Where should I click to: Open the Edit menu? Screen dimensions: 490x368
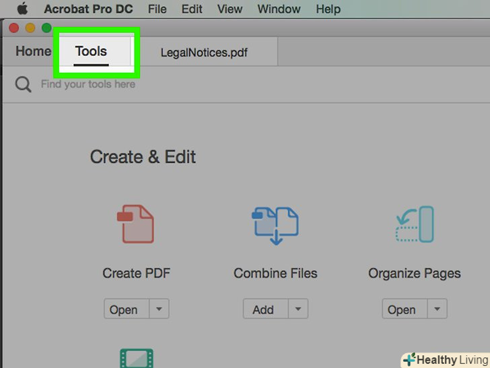tap(192, 9)
